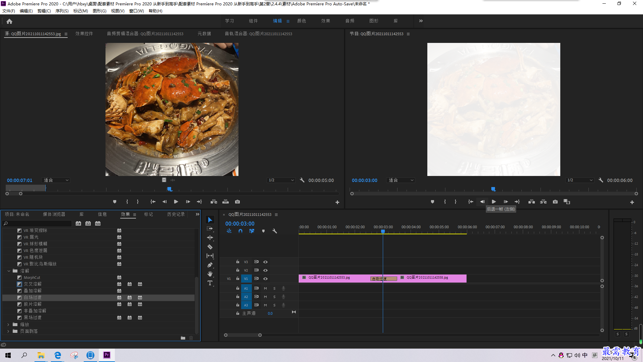Select the Ripple Edit tool
643x362 pixels.
tap(210, 238)
